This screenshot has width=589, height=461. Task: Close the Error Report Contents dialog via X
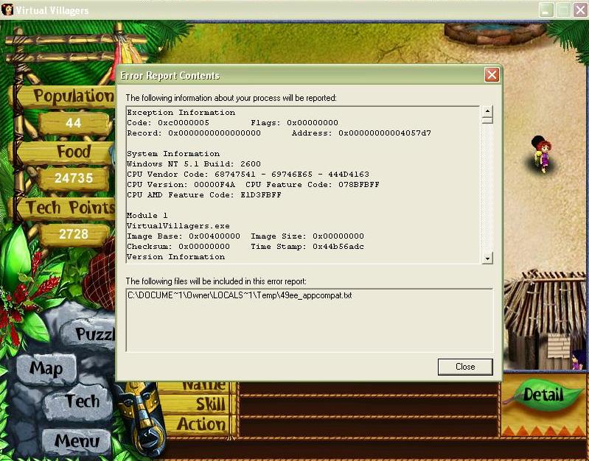[492, 74]
